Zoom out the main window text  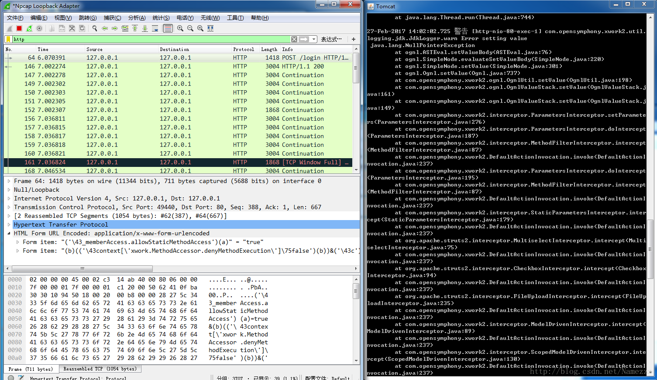coord(190,28)
